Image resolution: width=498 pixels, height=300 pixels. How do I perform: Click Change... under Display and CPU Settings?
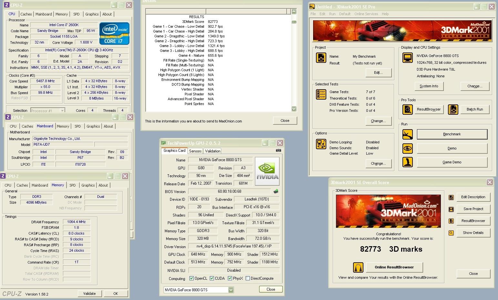click(x=475, y=86)
